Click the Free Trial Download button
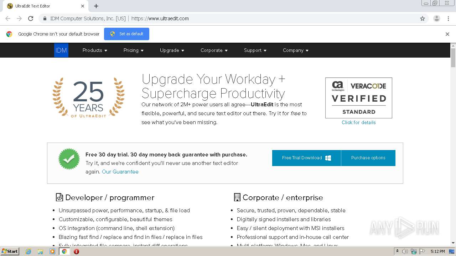This screenshot has width=456, height=256. click(306, 158)
